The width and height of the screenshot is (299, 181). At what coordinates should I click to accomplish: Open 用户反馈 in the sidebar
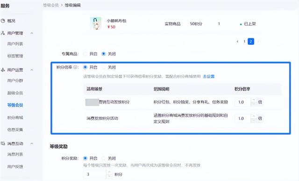(x=15, y=167)
